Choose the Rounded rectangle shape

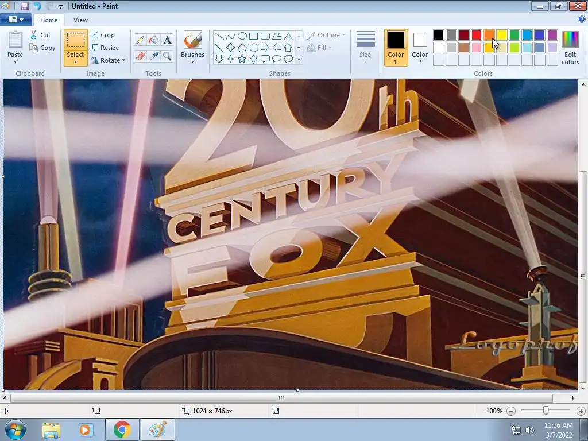click(265, 36)
